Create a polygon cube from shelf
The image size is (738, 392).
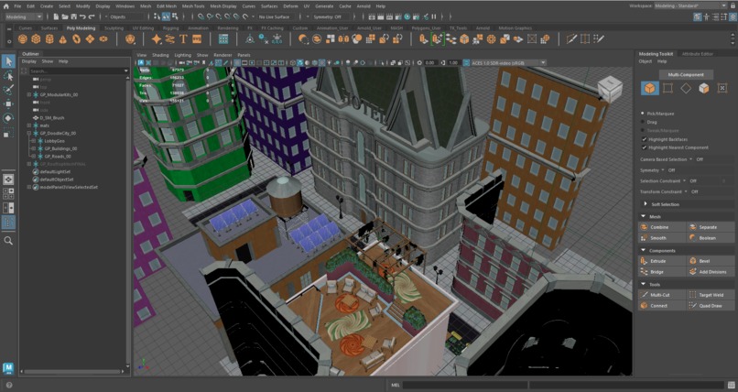pyautogui.click(x=36, y=39)
